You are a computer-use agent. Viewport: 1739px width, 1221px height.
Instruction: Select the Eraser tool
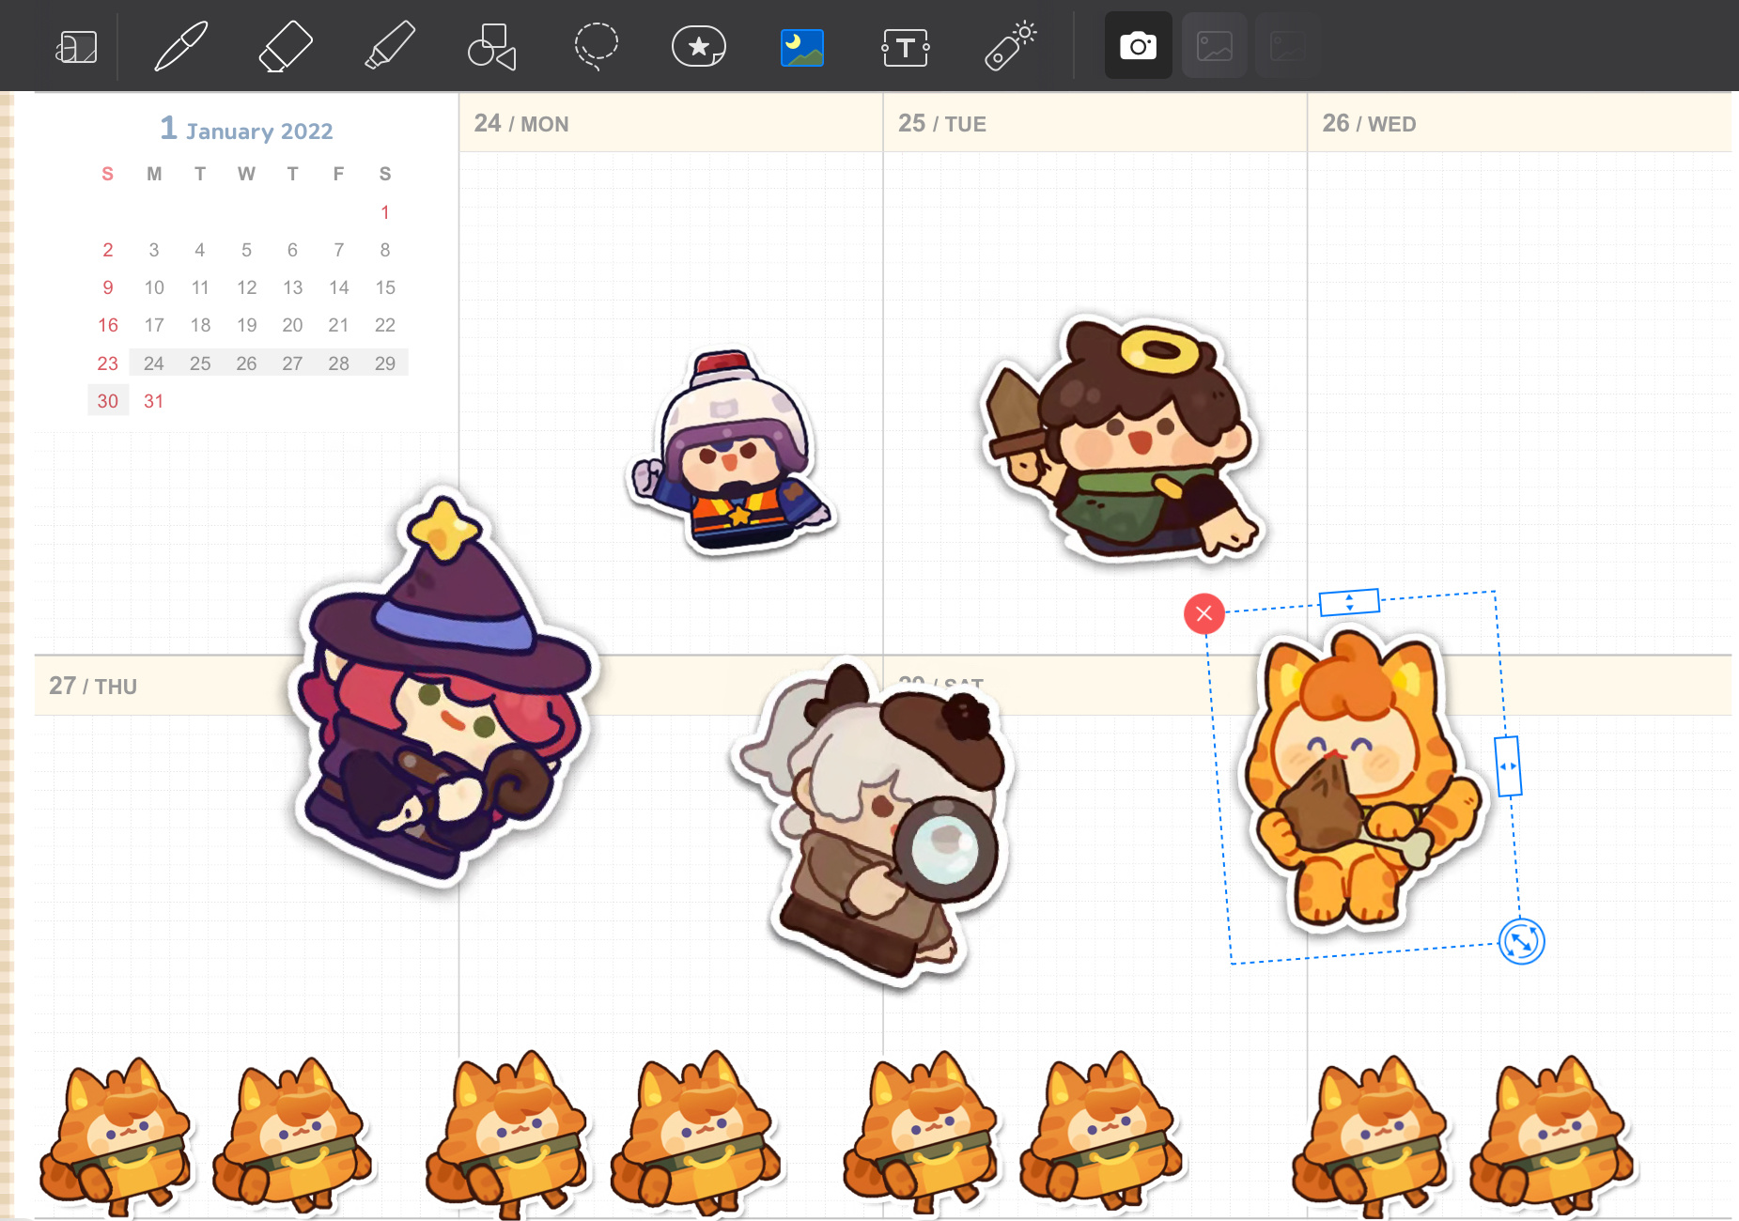pyautogui.click(x=285, y=46)
